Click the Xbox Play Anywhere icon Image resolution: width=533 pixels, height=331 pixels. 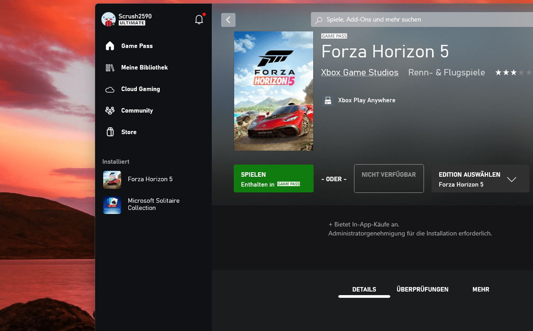pyautogui.click(x=328, y=100)
